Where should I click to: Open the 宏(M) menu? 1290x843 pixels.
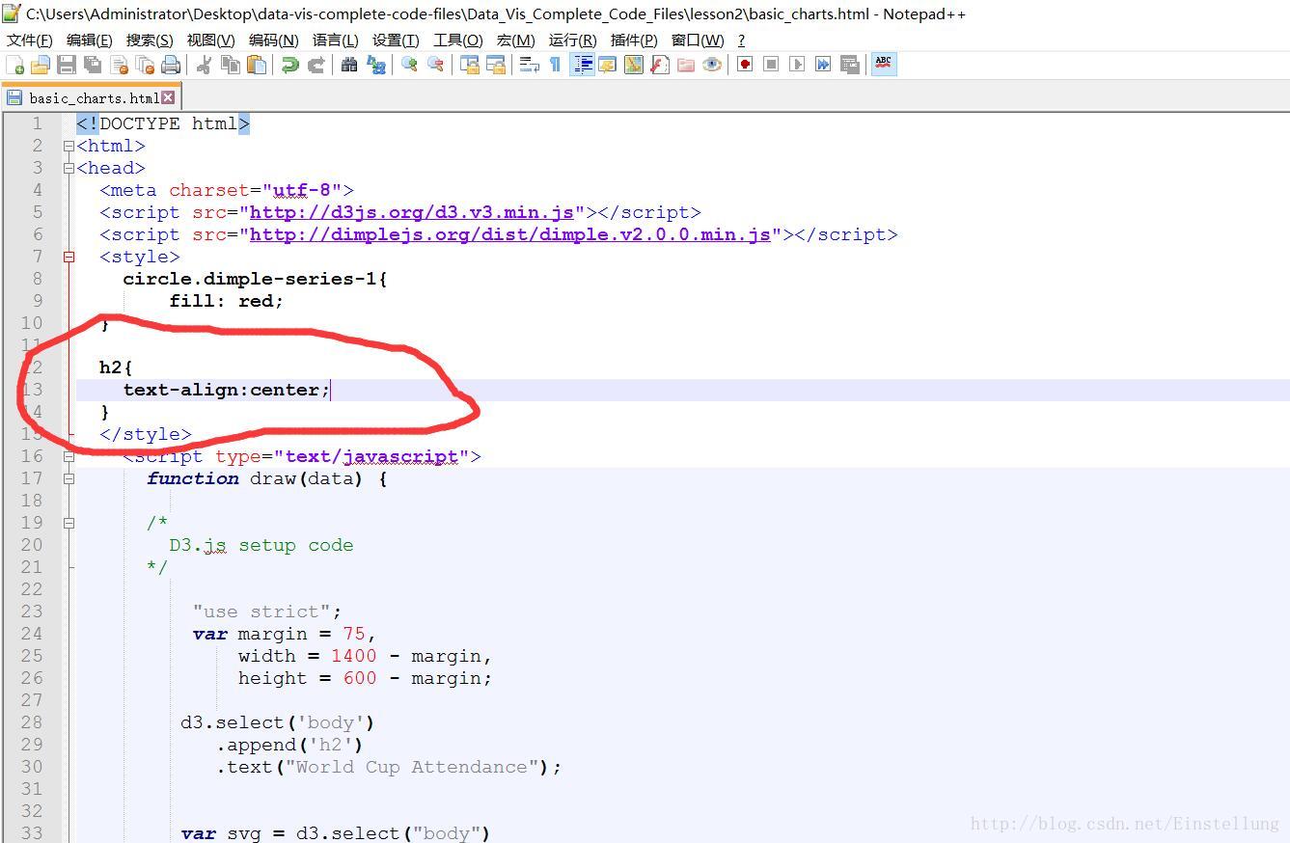[515, 40]
